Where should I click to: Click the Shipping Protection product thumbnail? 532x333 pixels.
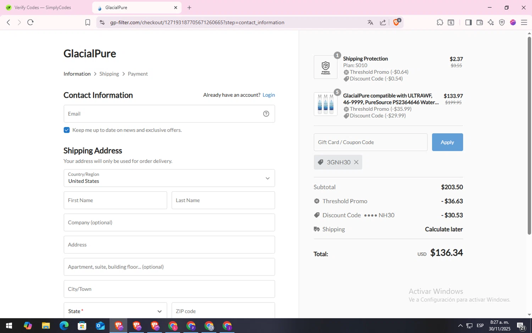326,67
